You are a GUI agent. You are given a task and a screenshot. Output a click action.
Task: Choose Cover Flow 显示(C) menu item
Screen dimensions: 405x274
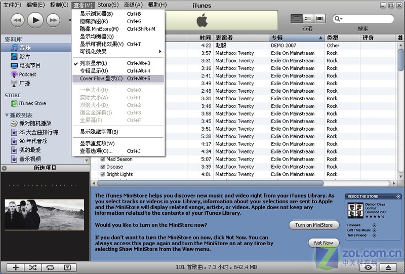click(118, 79)
